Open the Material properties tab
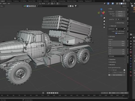The image size is (135, 101). [x=131, y=72]
